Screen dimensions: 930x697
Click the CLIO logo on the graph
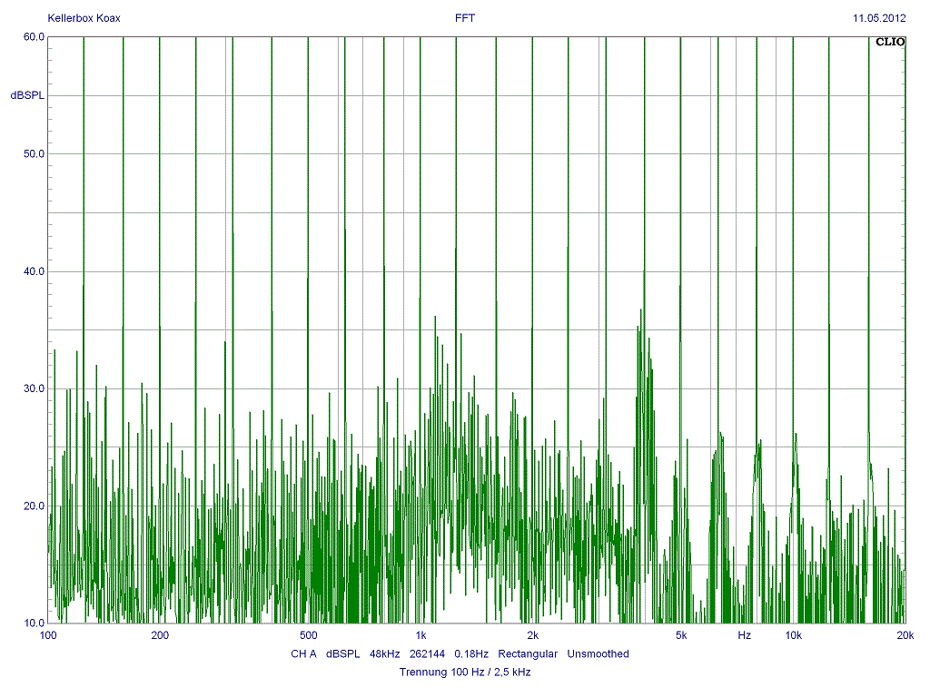click(890, 42)
